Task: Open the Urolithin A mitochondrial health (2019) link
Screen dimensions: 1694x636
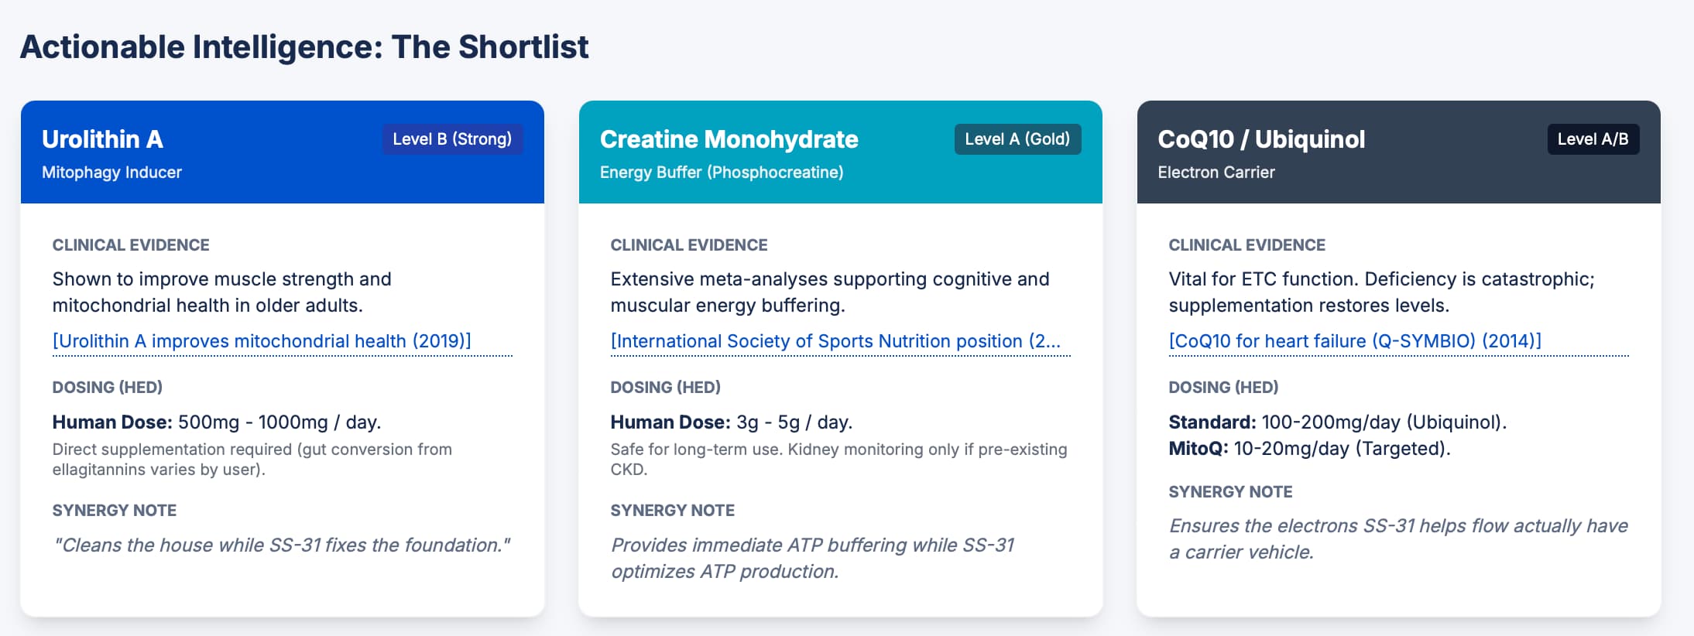Action: tap(262, 341)
